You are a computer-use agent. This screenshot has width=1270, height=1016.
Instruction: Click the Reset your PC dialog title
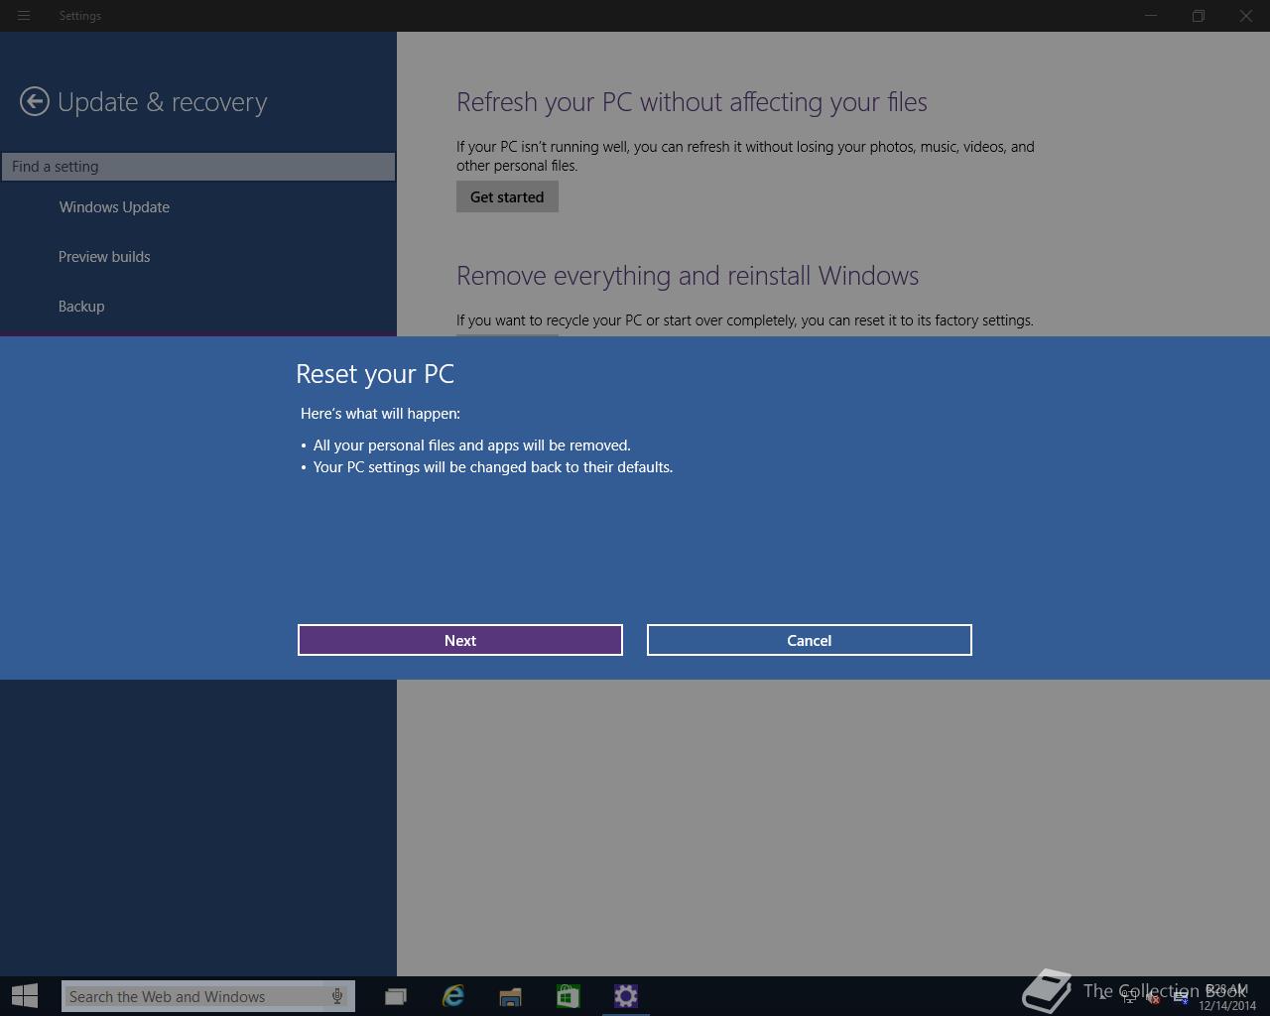(375, 374)
